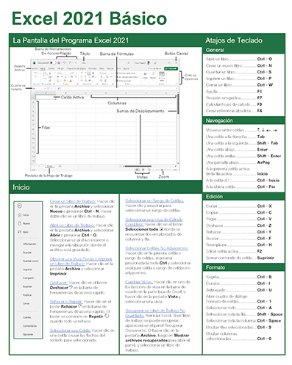
Task: Select Guardar como in the backstage menu
Action: pyautogui.click(x=30, y=261)
